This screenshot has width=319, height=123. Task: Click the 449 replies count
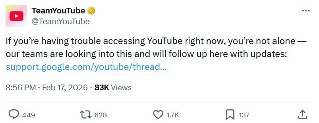[x=28, y=115]
